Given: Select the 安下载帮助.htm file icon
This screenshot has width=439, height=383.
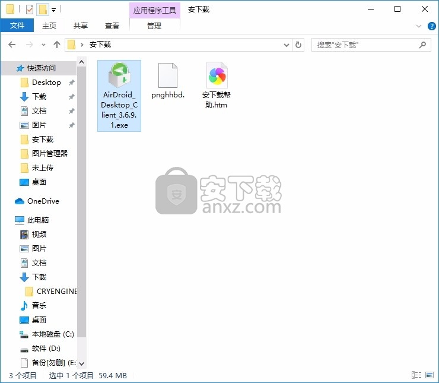Looking at the screenshot, I should coord(217,76).
